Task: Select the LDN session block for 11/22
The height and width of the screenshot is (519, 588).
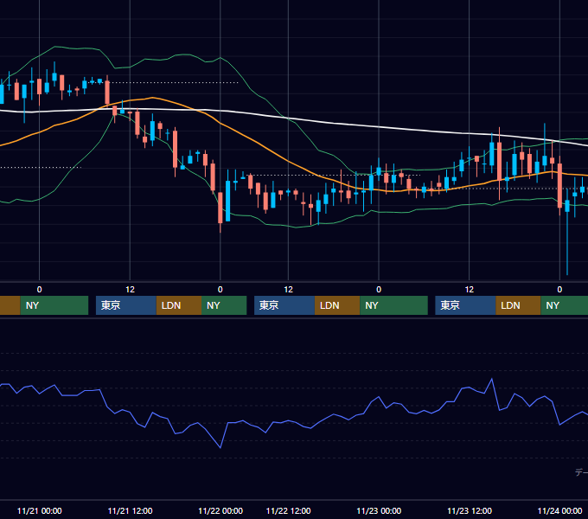Action: [x=337, y=305]
